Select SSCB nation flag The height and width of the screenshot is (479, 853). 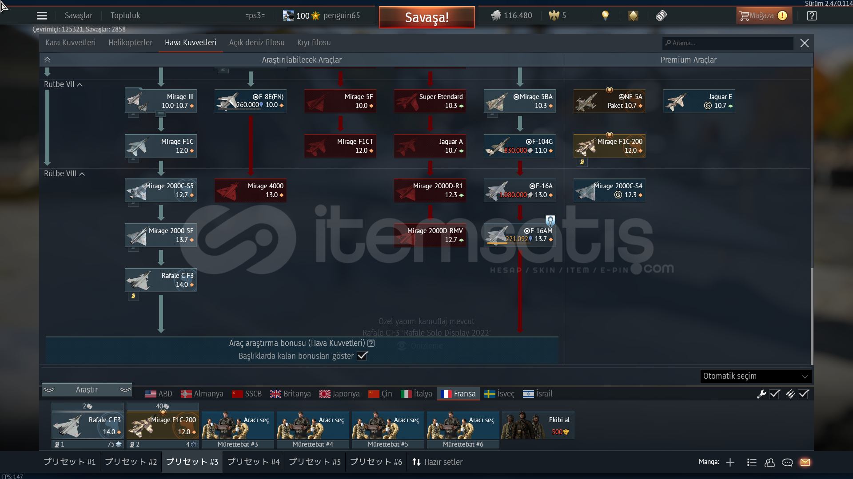(x=247, y=394)
